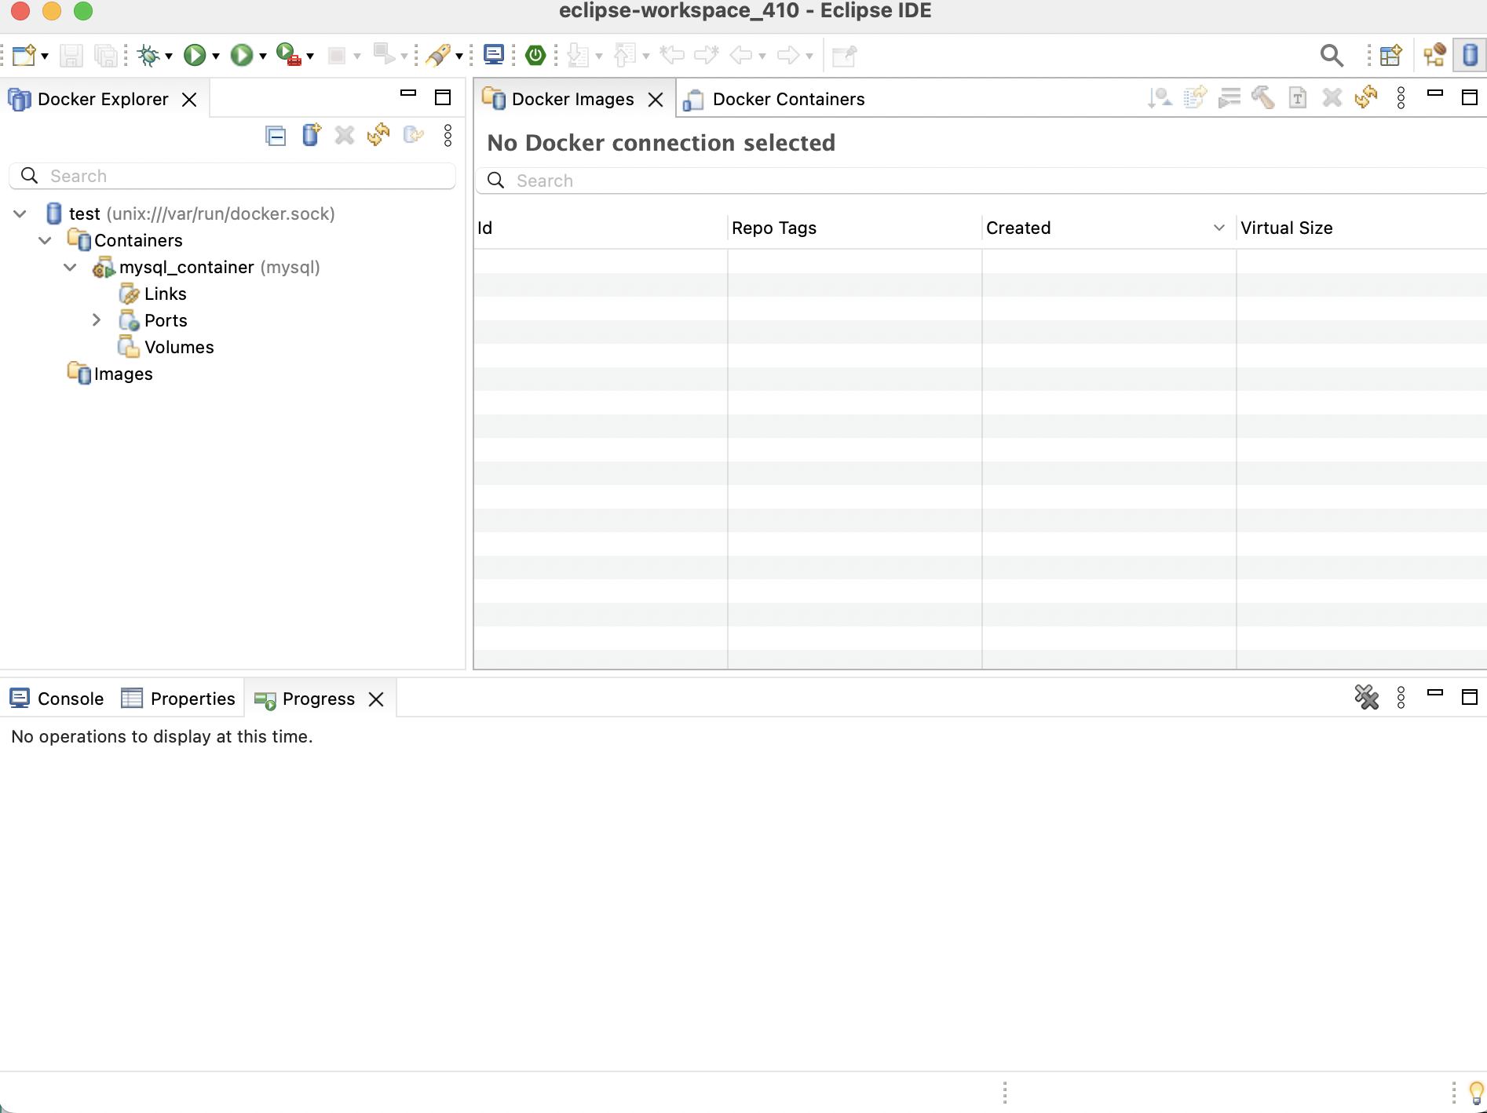This screenshot has width=1487, height=1113.
Task: Switch to the Docker Containers tab
Action: (x=774, y=99)
